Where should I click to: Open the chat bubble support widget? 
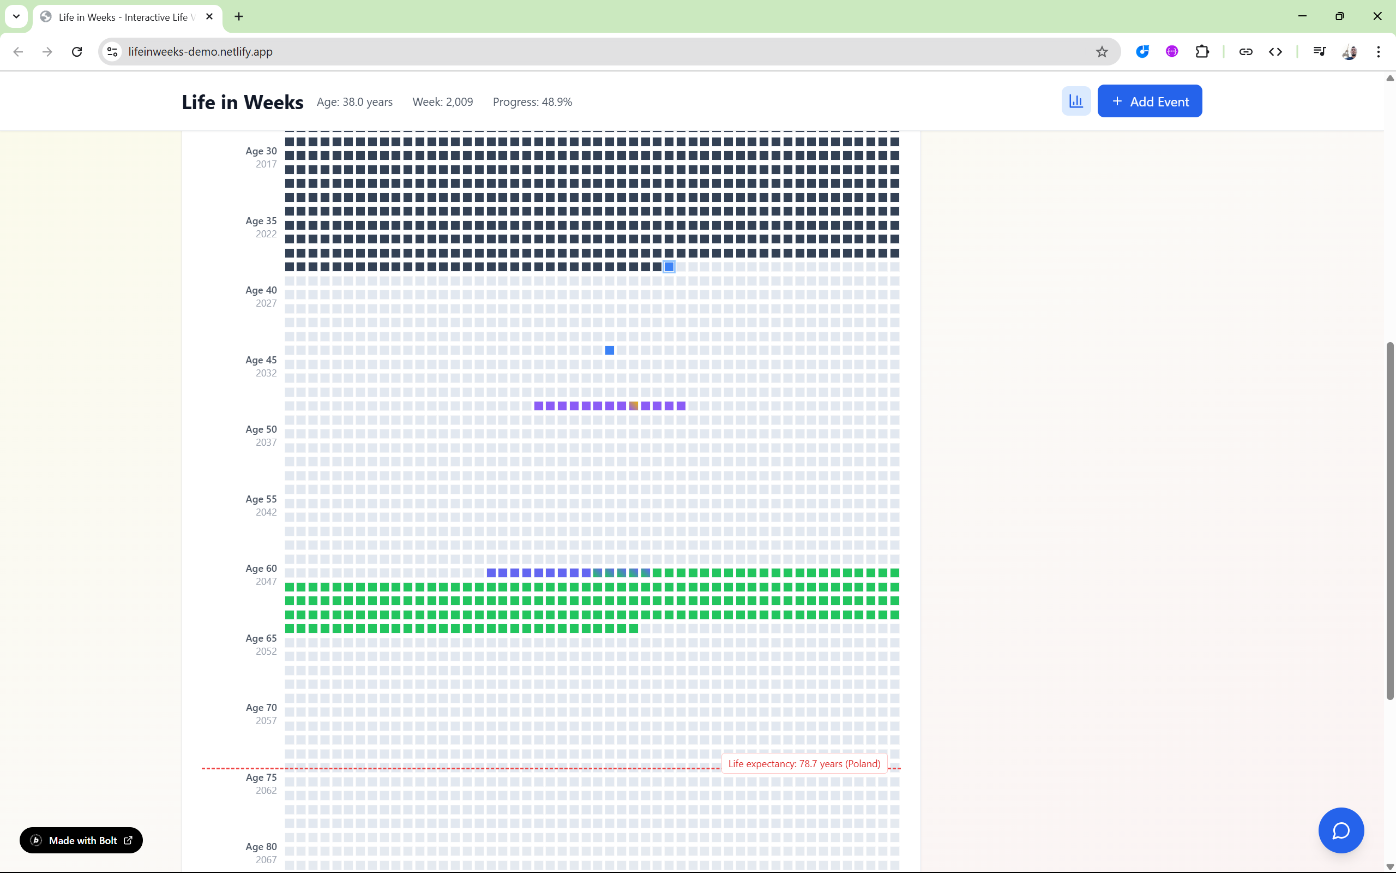click(x=1340, y=830)
